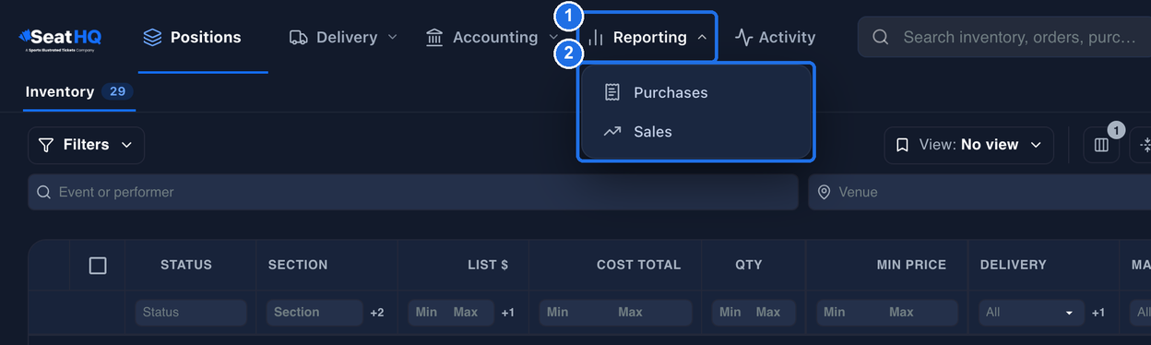The image size is (1151, 345).
Task: Sort by the DELIVERY column header
Action: coord(1014,265)
